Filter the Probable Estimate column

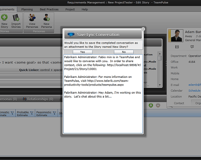[x=32, y=113]
